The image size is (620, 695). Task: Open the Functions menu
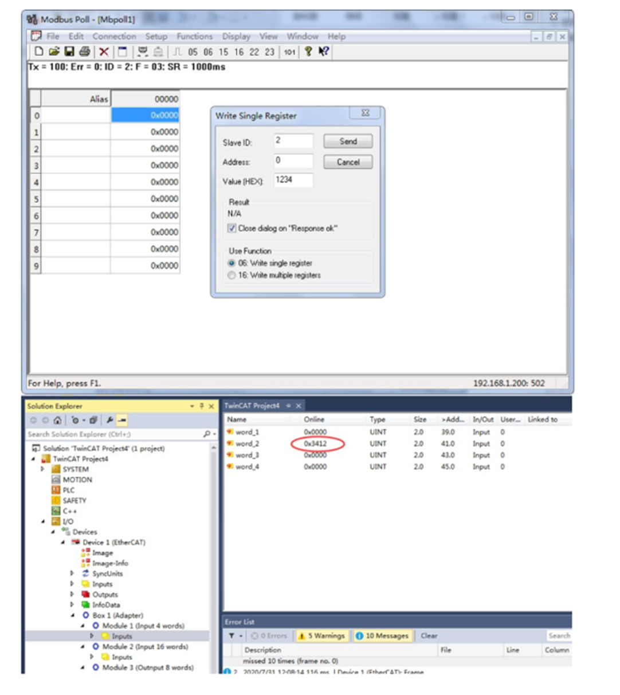(194, 36)
